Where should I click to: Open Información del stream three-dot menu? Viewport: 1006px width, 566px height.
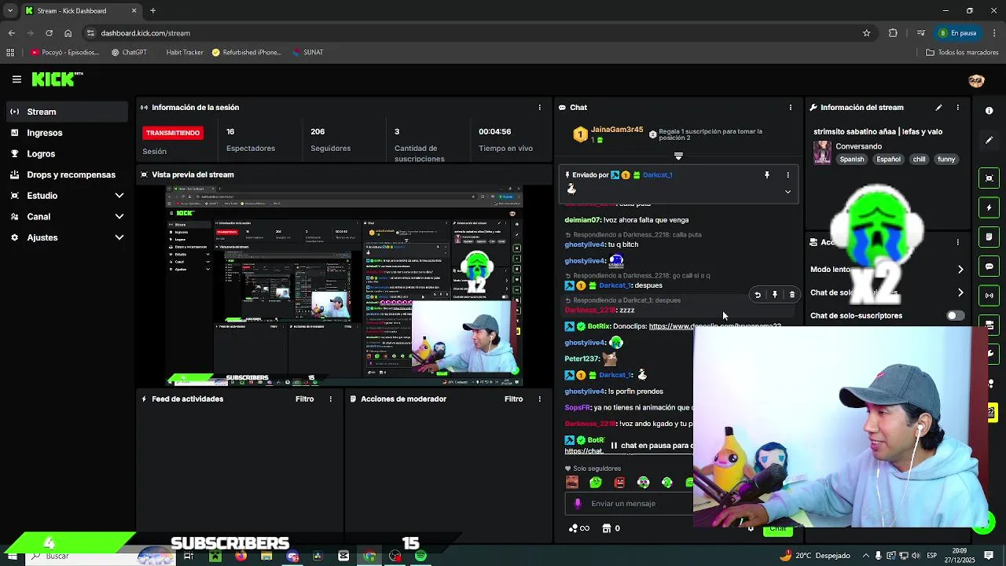[x=957, y=108]
